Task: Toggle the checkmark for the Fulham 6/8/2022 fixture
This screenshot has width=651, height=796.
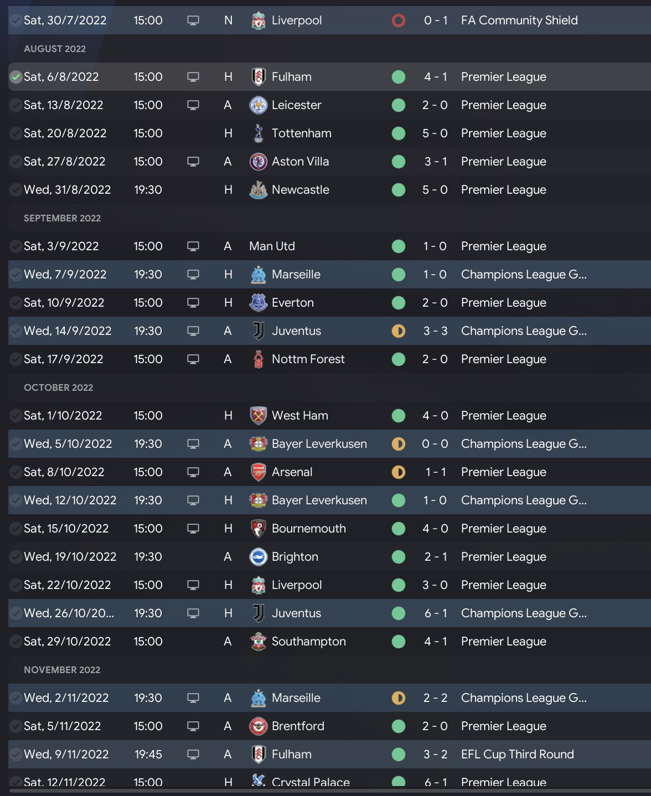Action: [16, 77]
